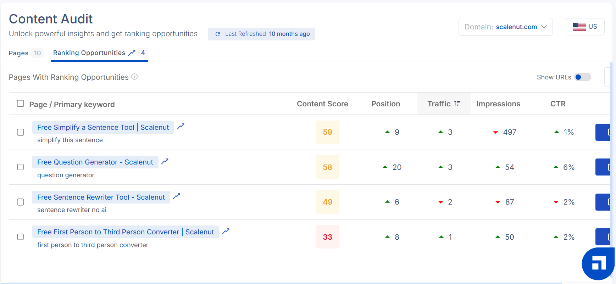This screenshot has height=284, width=616.
Task: Switch to the Pages tab
Action: (26, 53)
